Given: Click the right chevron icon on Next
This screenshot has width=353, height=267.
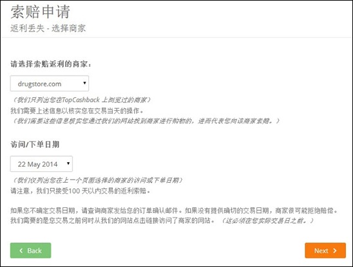Looking at the screenshot, I should pyautogui.click(x=335, y=250).
